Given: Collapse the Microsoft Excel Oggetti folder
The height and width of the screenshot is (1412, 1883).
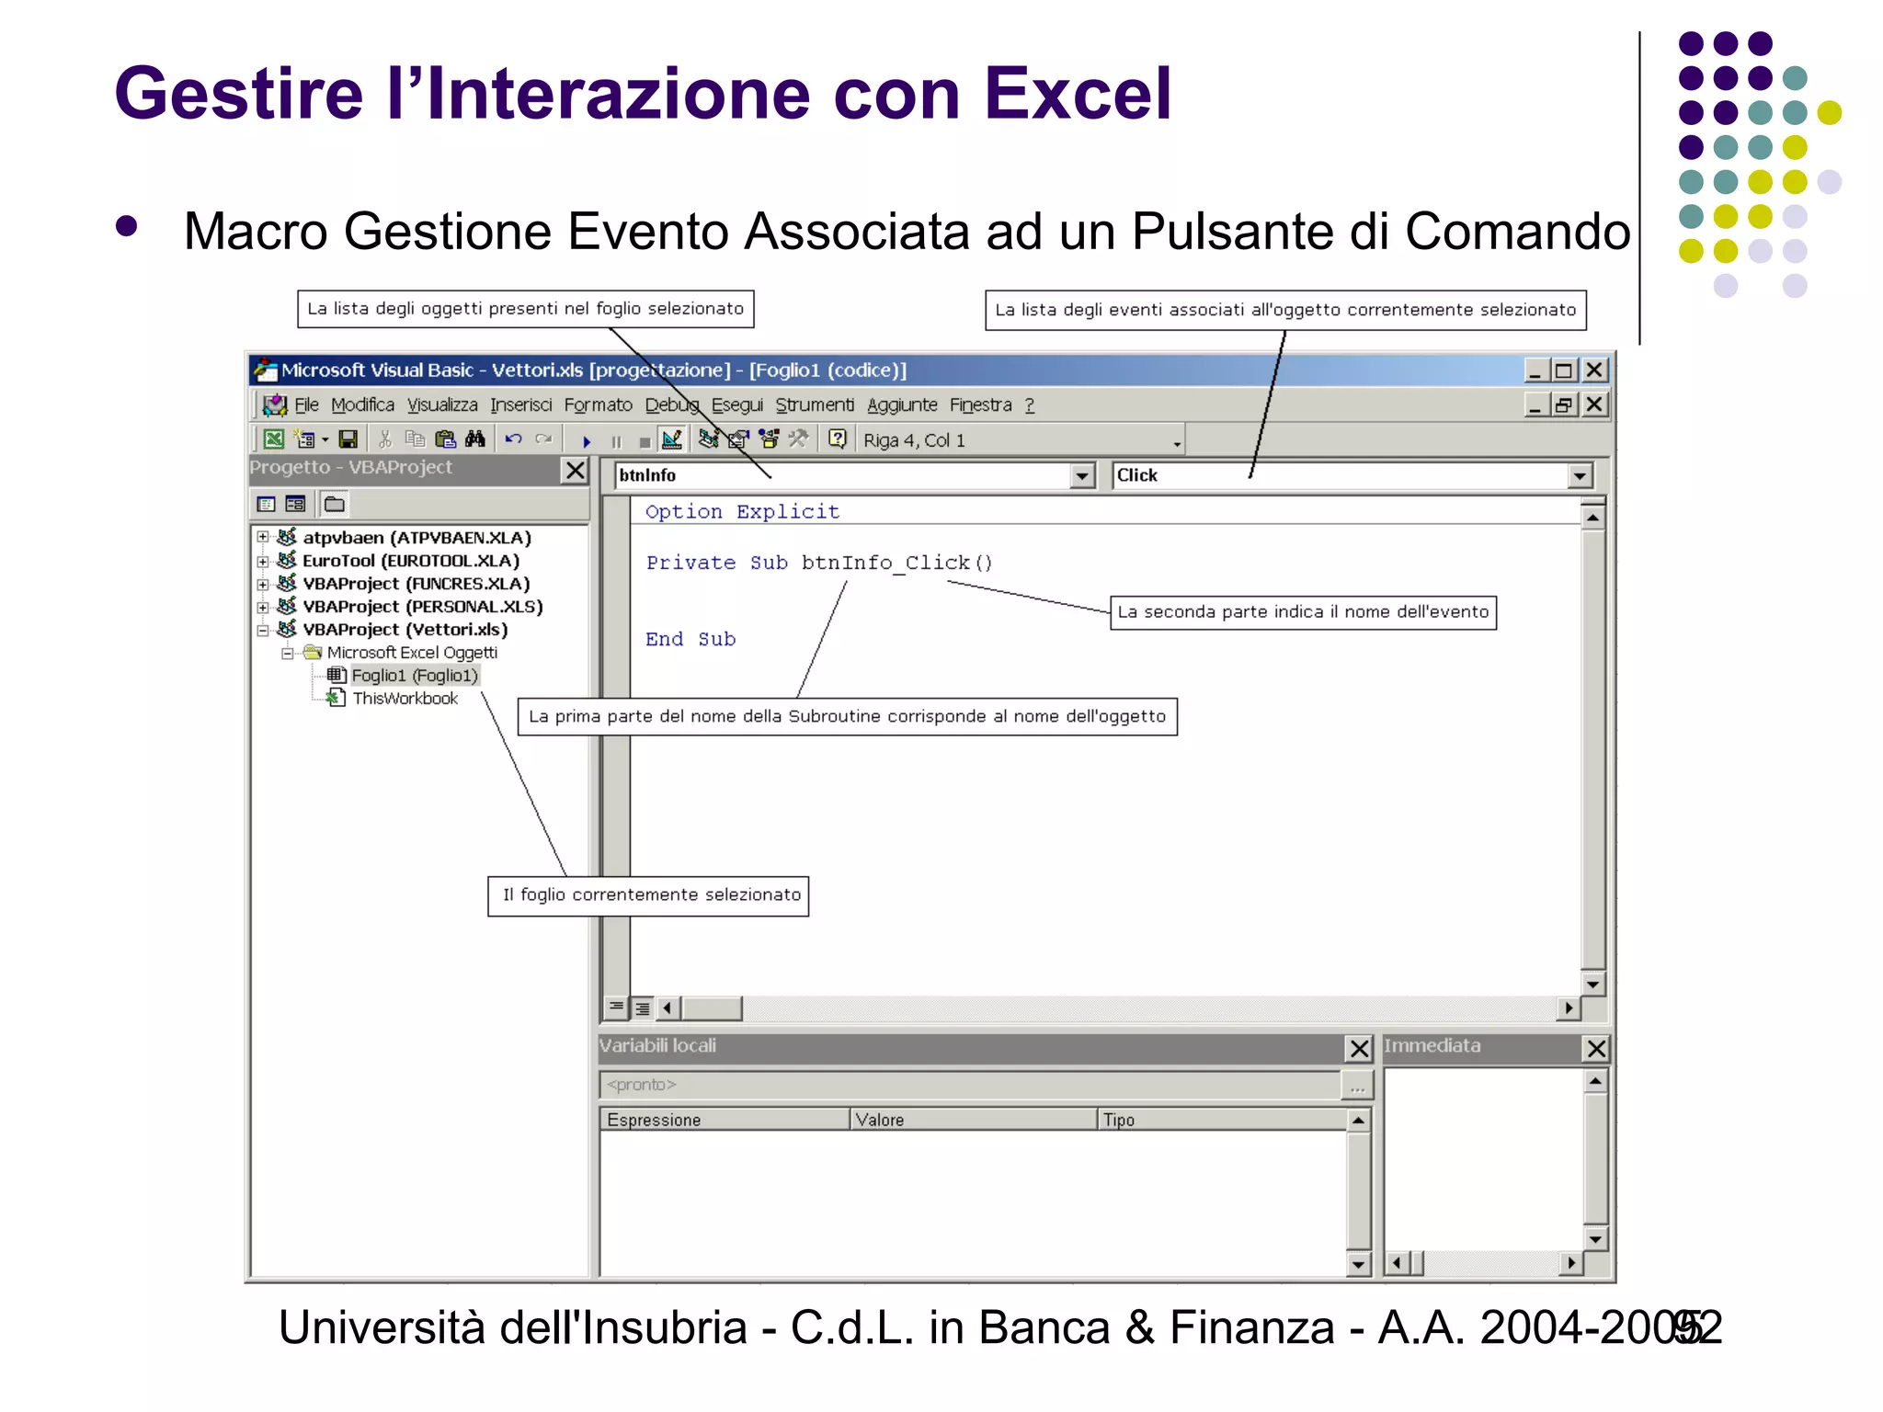Looking at the screenshot, I should 287,653.
